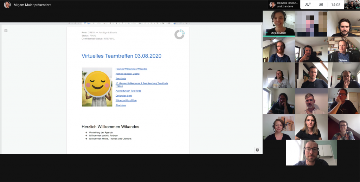
Task: Click the 14:08 clock display
Action: (336, 5)
